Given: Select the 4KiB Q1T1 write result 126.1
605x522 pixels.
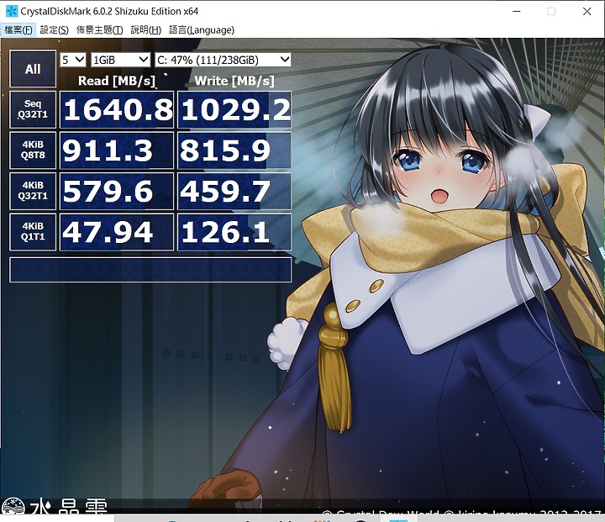Looking at the screenshot, I should [234, 232].
